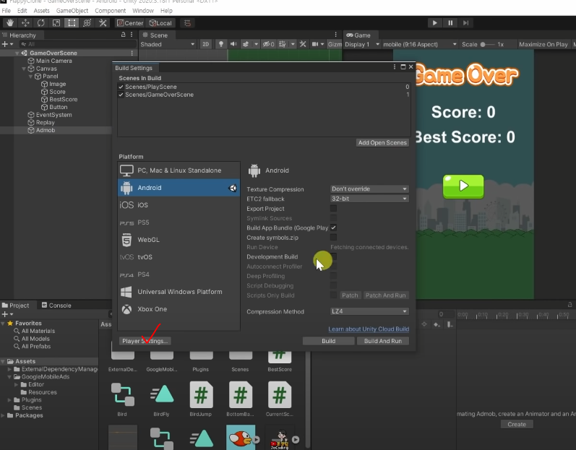The height and width of the screenshot is (450, 576).
Task: Uncheck Scenes/PlayScene in build list
Action: tap(121, 87)
